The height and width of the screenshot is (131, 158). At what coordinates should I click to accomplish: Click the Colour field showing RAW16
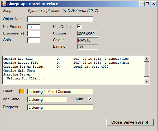(88, 40)
